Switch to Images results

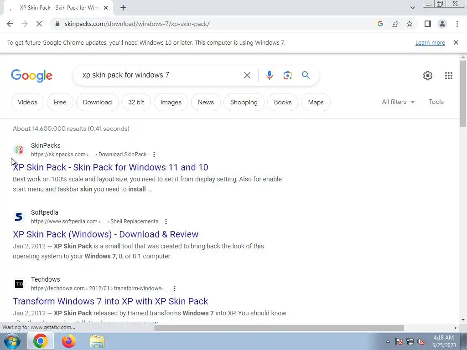pos(171,102)
